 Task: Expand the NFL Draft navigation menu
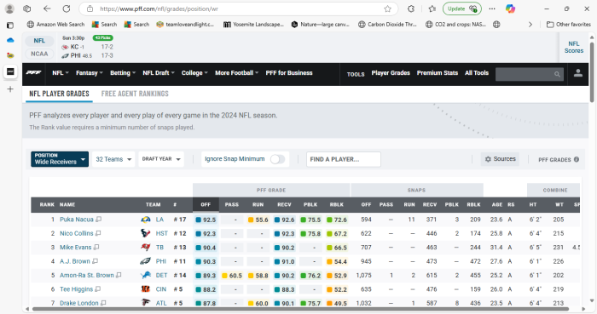[159, 73]
